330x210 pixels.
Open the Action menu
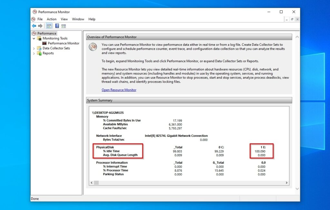pyautogui.click(x=52, y=19)
